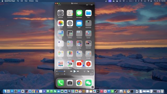Click the Utilities folder in recording
Image resolution: width=167 pixels, height=94 pixels.
pyautogui.click(x=70, y=33)
